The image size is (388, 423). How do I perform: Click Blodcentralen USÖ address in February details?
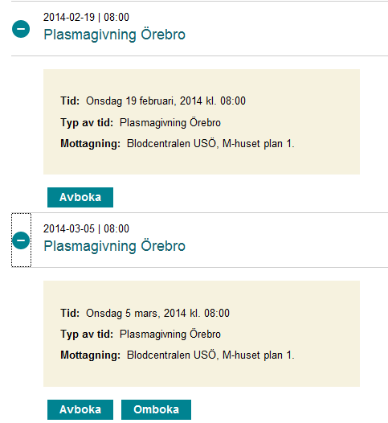tap(210, 143)
